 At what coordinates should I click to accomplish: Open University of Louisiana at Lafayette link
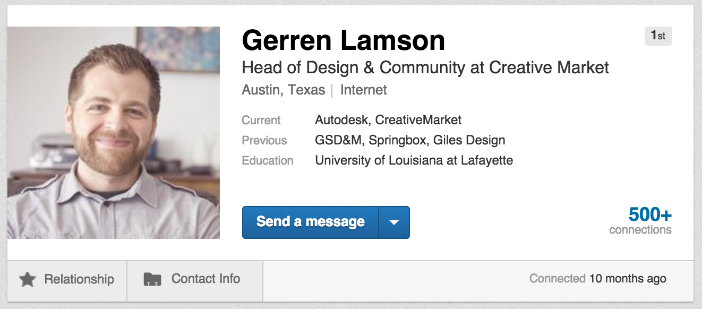coord(414,160)
